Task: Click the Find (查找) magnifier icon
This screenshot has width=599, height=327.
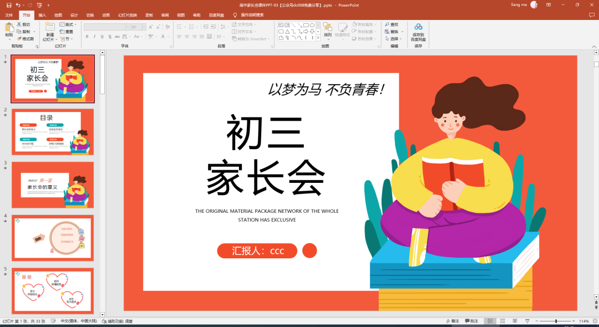Action: (387, 24)
